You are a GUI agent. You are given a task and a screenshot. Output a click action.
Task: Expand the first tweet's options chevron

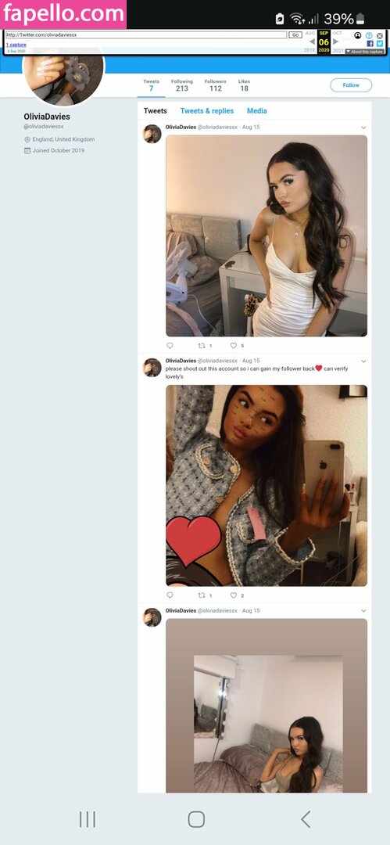click(363, 128)
